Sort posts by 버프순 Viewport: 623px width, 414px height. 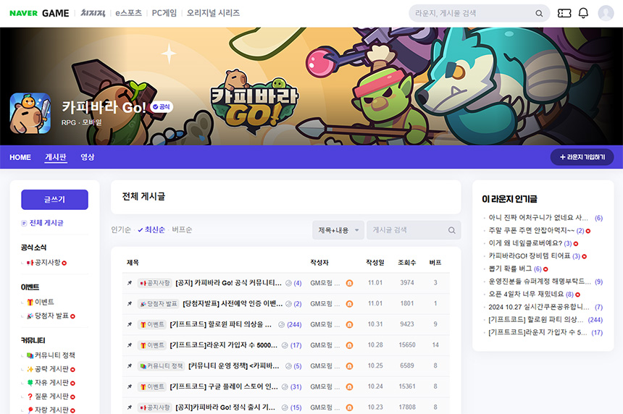[182, 230]
